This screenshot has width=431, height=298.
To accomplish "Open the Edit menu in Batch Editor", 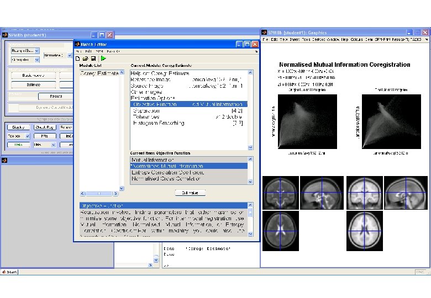I will [x=88, y=51].
